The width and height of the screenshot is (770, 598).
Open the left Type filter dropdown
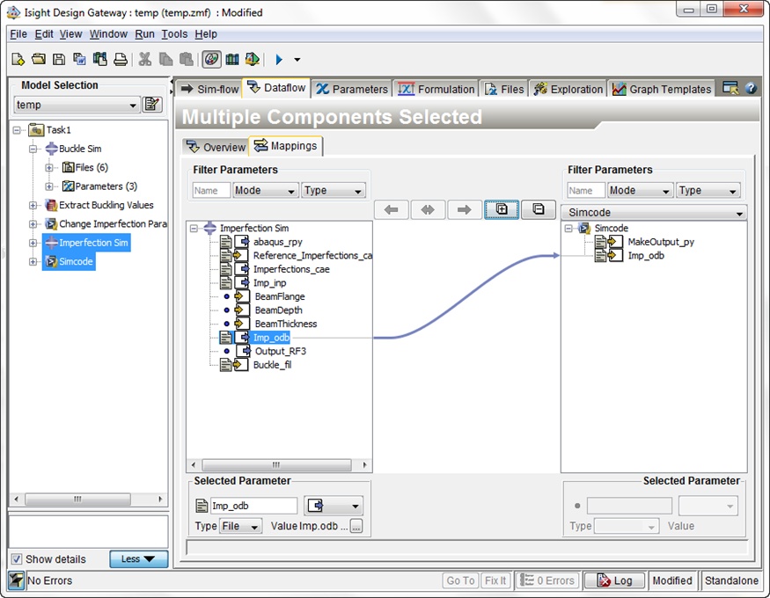click(x=333, y=190)
